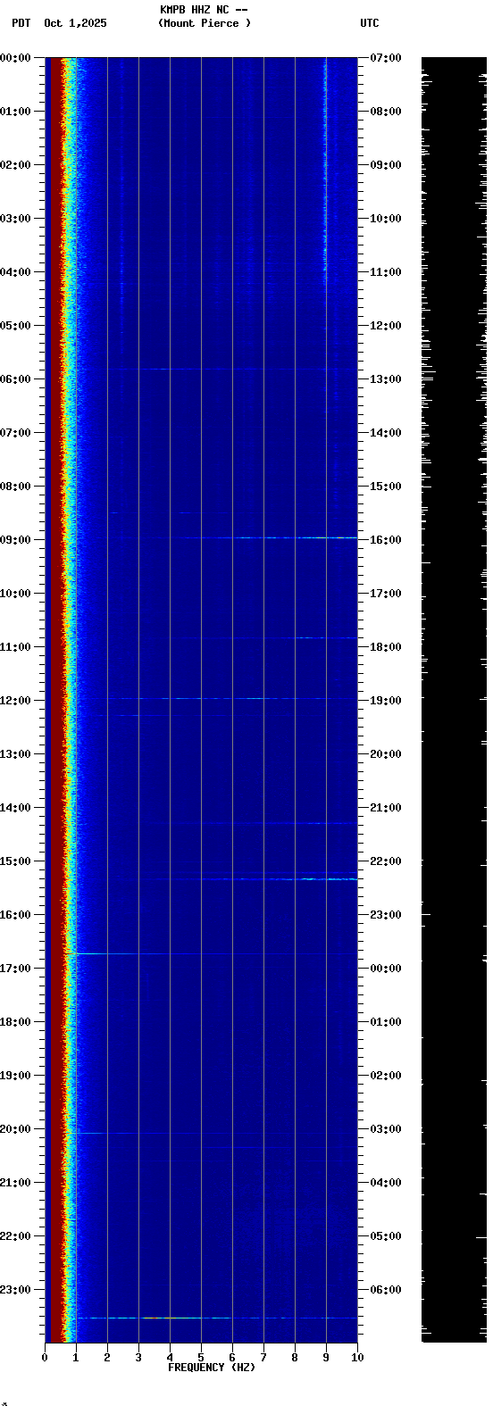493x1414 pixels.
Task: Click the PDT time label '15:00'
Action: pos(15,861)
